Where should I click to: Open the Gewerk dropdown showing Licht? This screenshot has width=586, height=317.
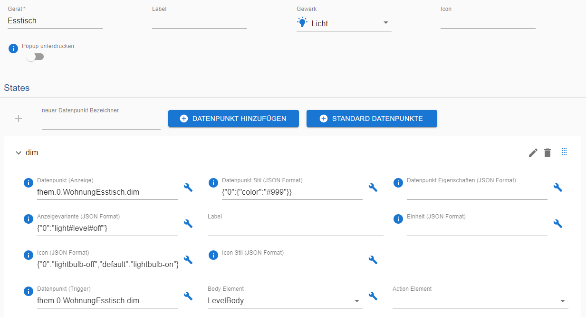pyautogui.click(x=344, y=23)
